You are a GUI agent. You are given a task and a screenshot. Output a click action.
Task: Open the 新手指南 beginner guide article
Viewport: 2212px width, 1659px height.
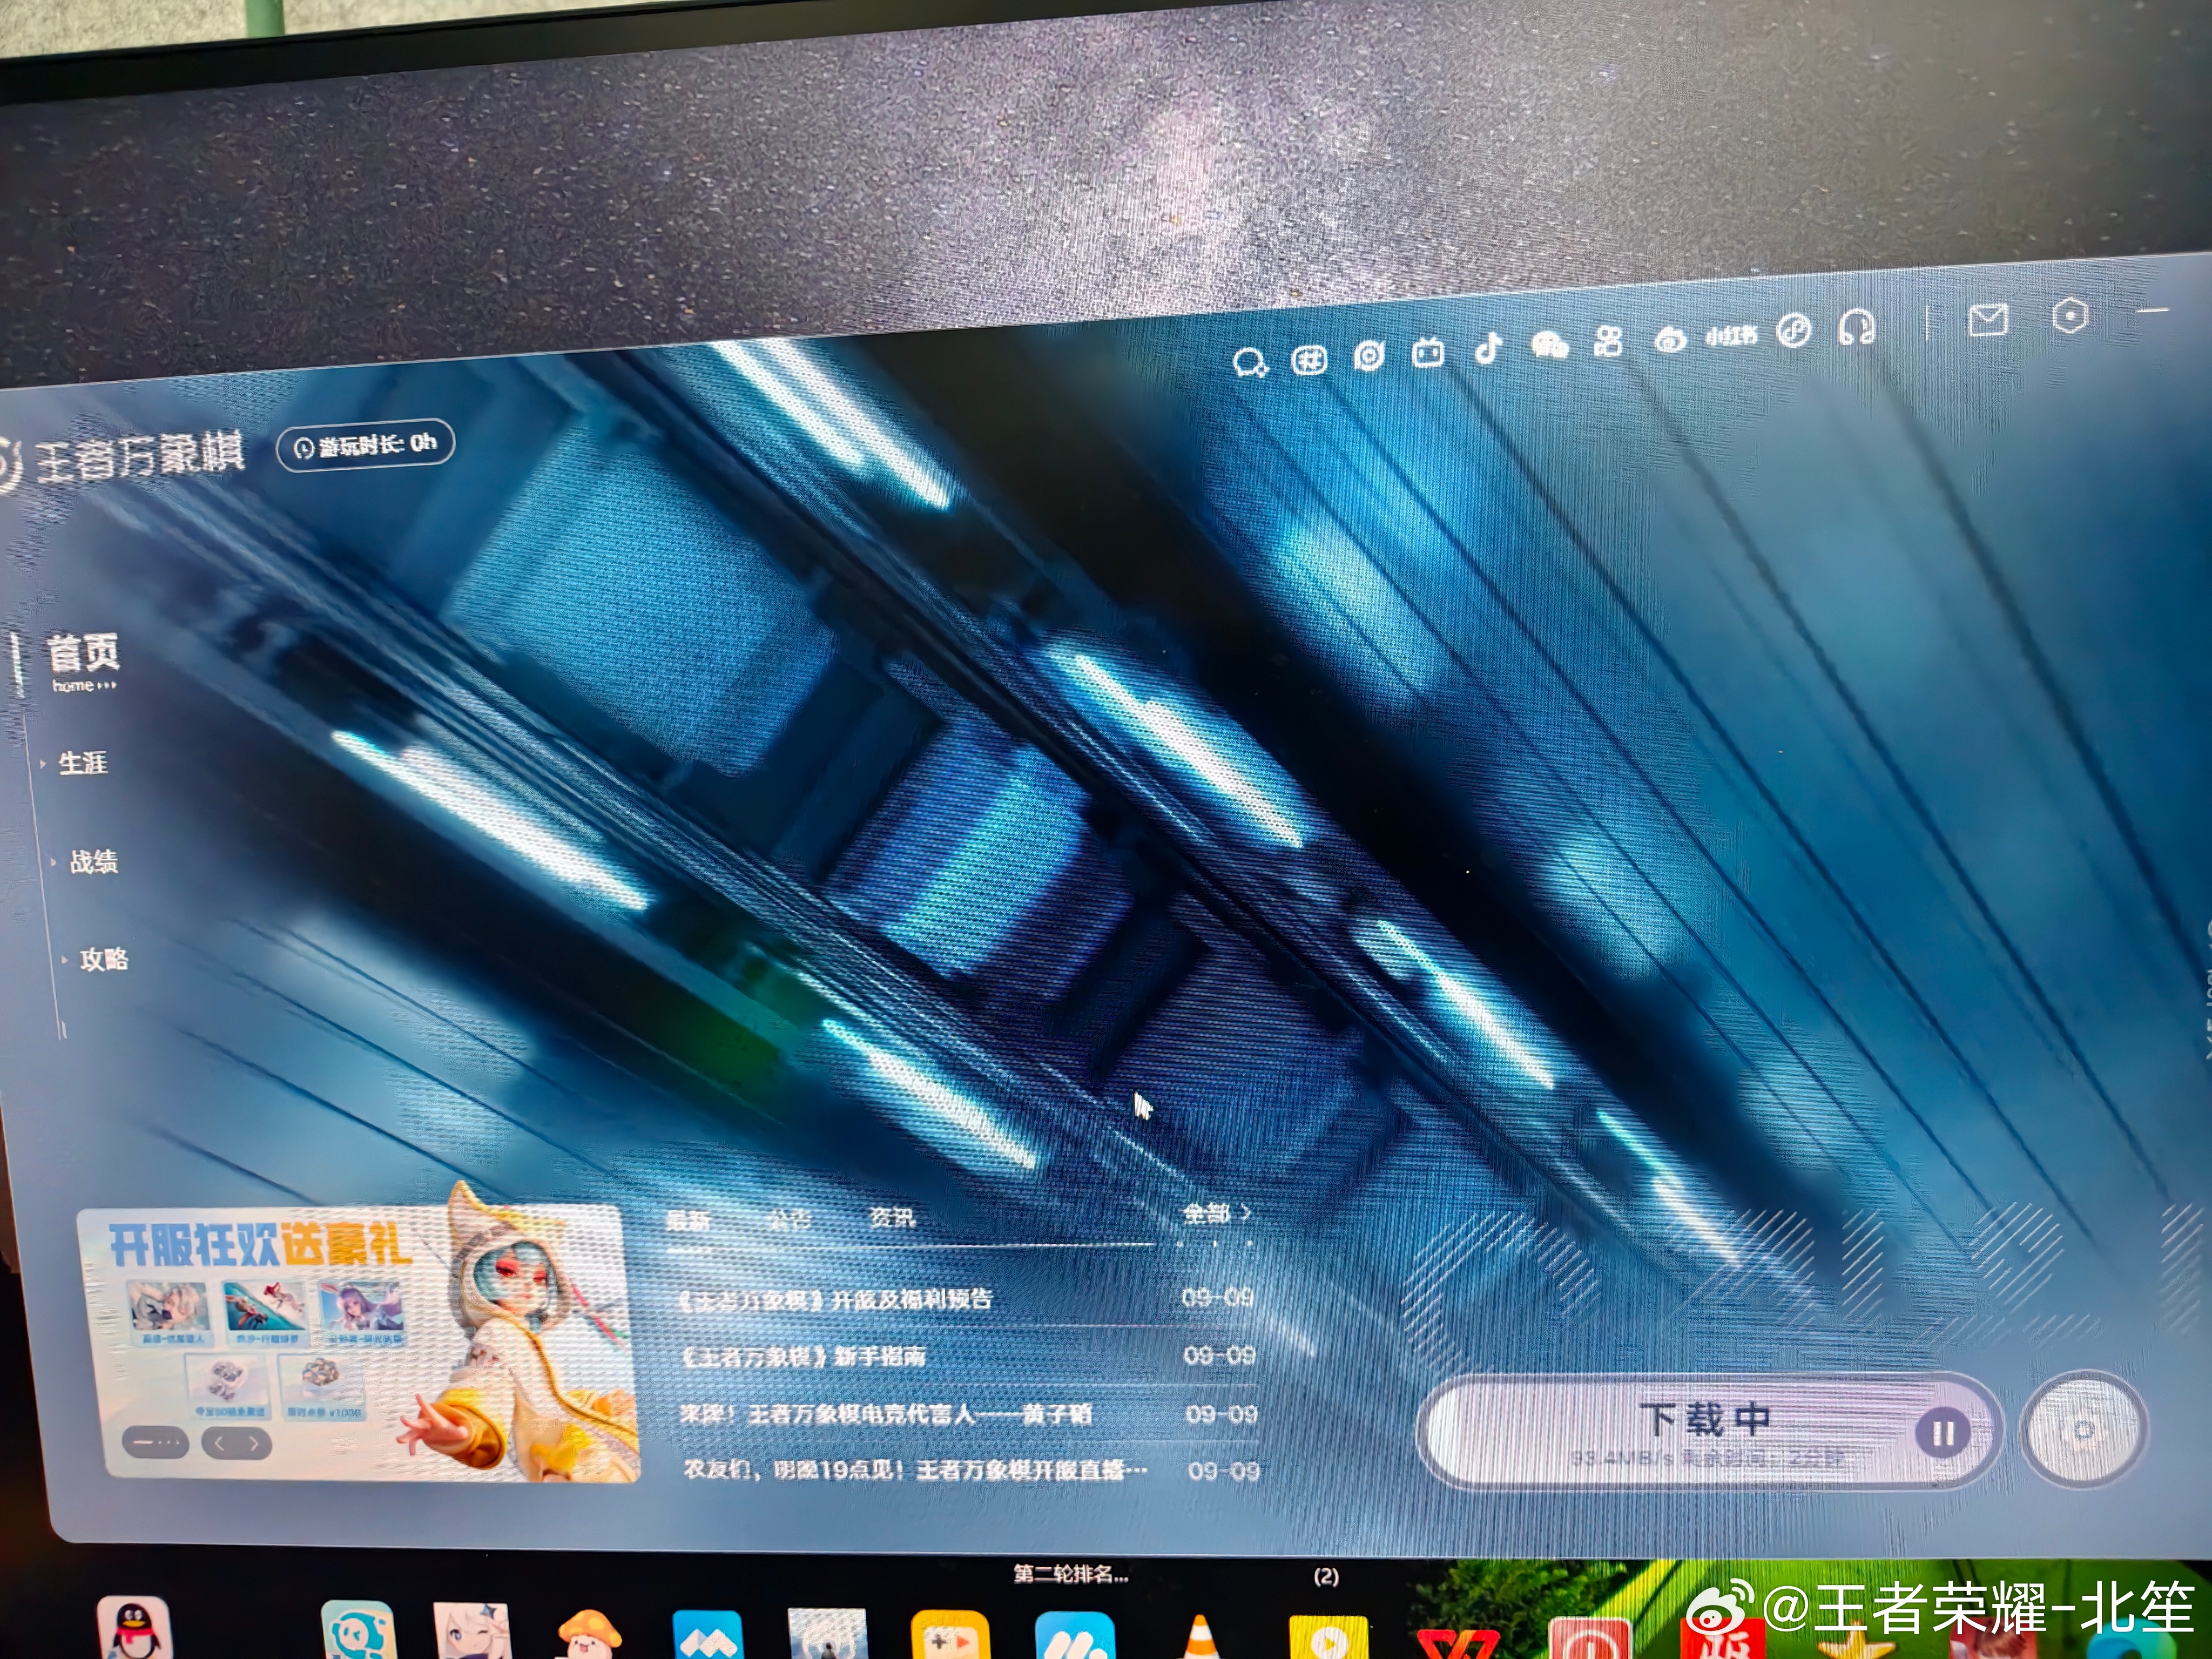click(968, 1356)
